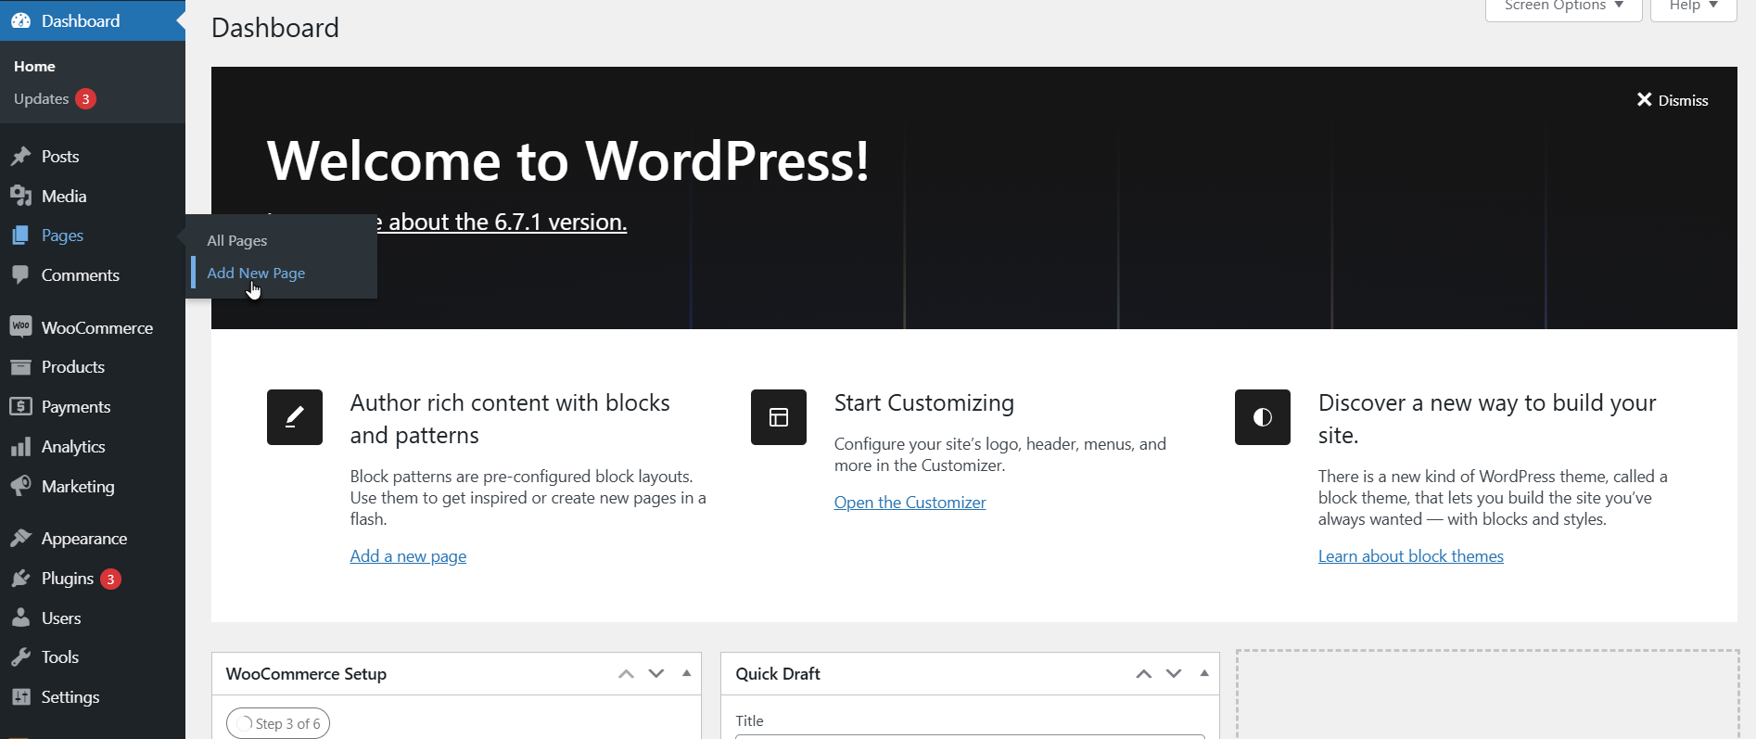Click the Dashboard gauge icon

click(x=20, y=20)
